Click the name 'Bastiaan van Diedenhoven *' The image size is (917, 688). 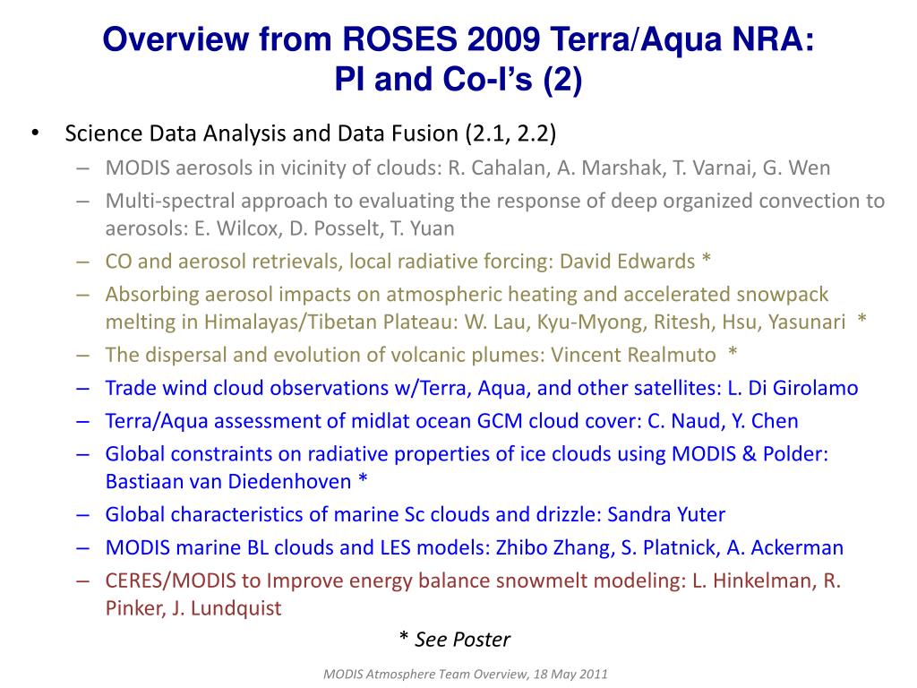click(x=236, y=481)
